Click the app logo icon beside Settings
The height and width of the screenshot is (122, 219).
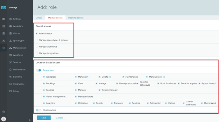[4, 8]
